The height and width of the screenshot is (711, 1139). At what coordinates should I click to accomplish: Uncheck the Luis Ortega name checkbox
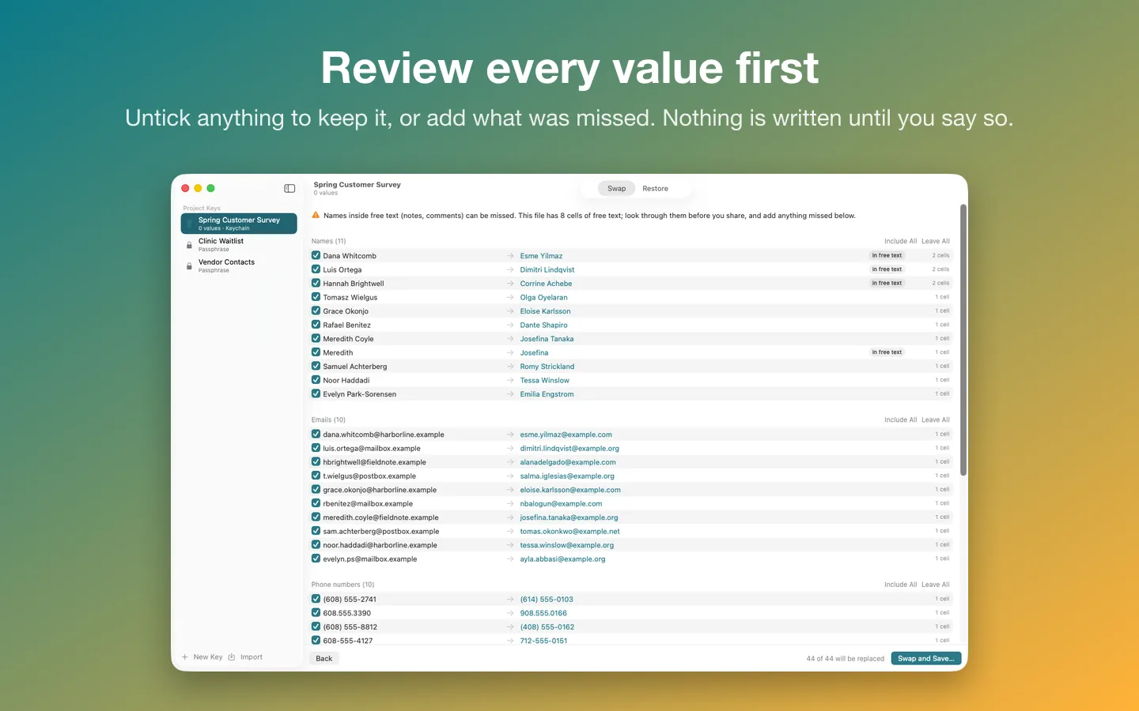[x=316, y=269]
